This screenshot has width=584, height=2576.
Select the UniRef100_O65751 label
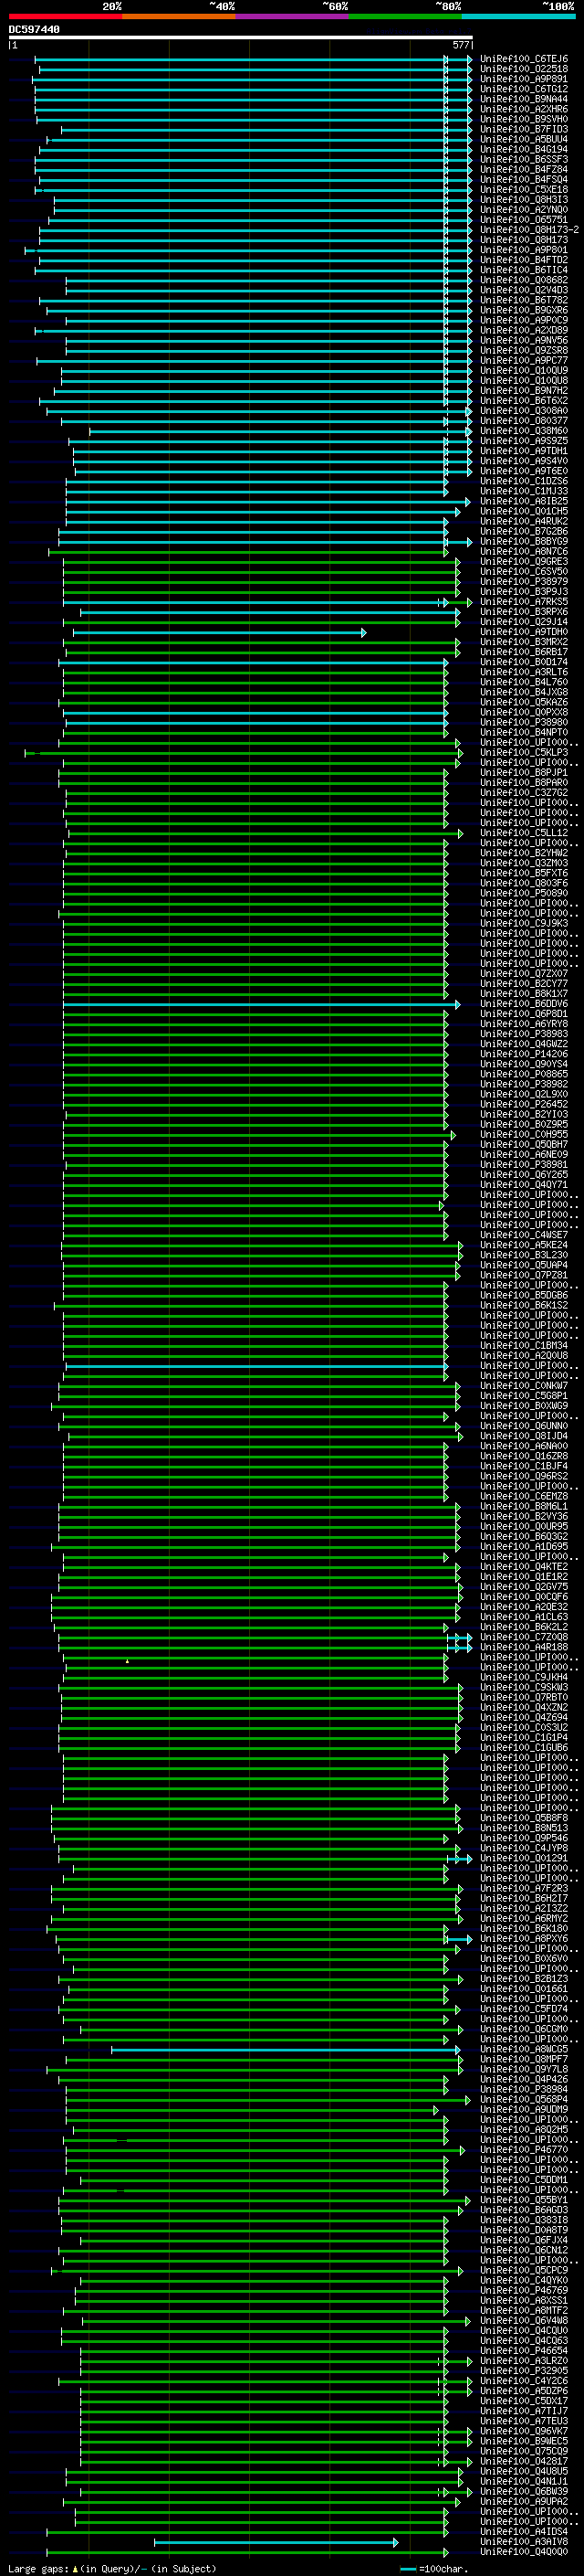pyautogui.click(x=523, y=220)
